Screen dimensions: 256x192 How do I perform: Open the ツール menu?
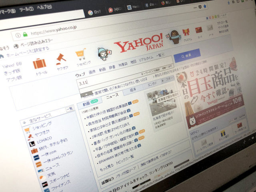26,9
